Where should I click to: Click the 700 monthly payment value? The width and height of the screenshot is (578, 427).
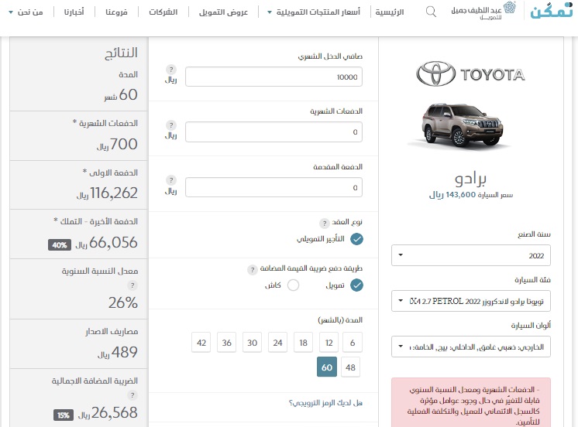(124, 144)
